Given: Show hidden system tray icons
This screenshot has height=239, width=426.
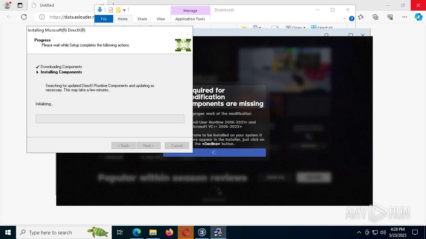Looking at the screenshot, I should pos(359,232).
